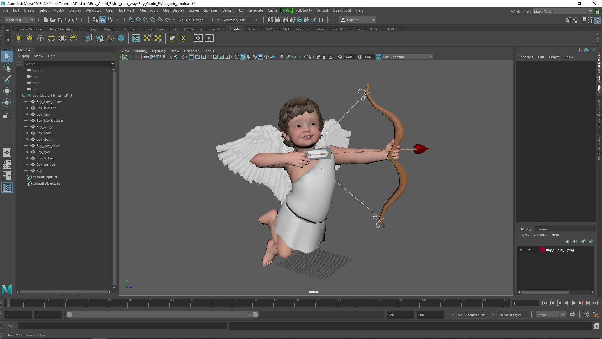Open the Auto keyframe toggle icon
The height and width of the screenshot is (339, 602).
pyautogui.click(x=586, y=315)
